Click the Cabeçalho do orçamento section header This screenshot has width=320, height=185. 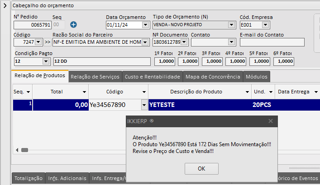[x=166, y=5]
